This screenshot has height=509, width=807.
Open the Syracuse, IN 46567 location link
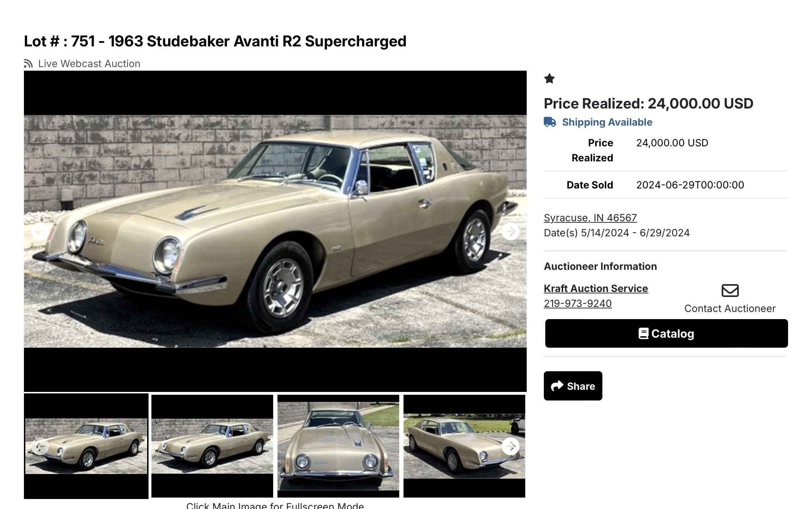coord(590,218)
